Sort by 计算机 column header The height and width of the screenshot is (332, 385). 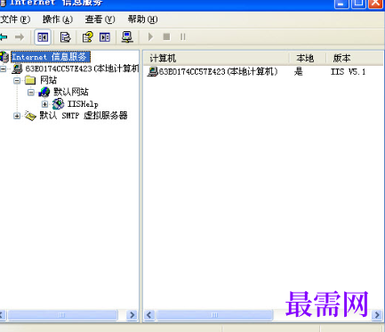click(x=216, y=58)
